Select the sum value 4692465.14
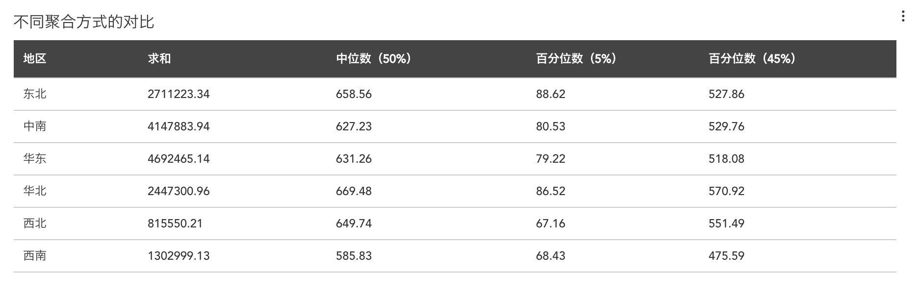This screenshot has width=918, height=298. (x=178, y=159)
